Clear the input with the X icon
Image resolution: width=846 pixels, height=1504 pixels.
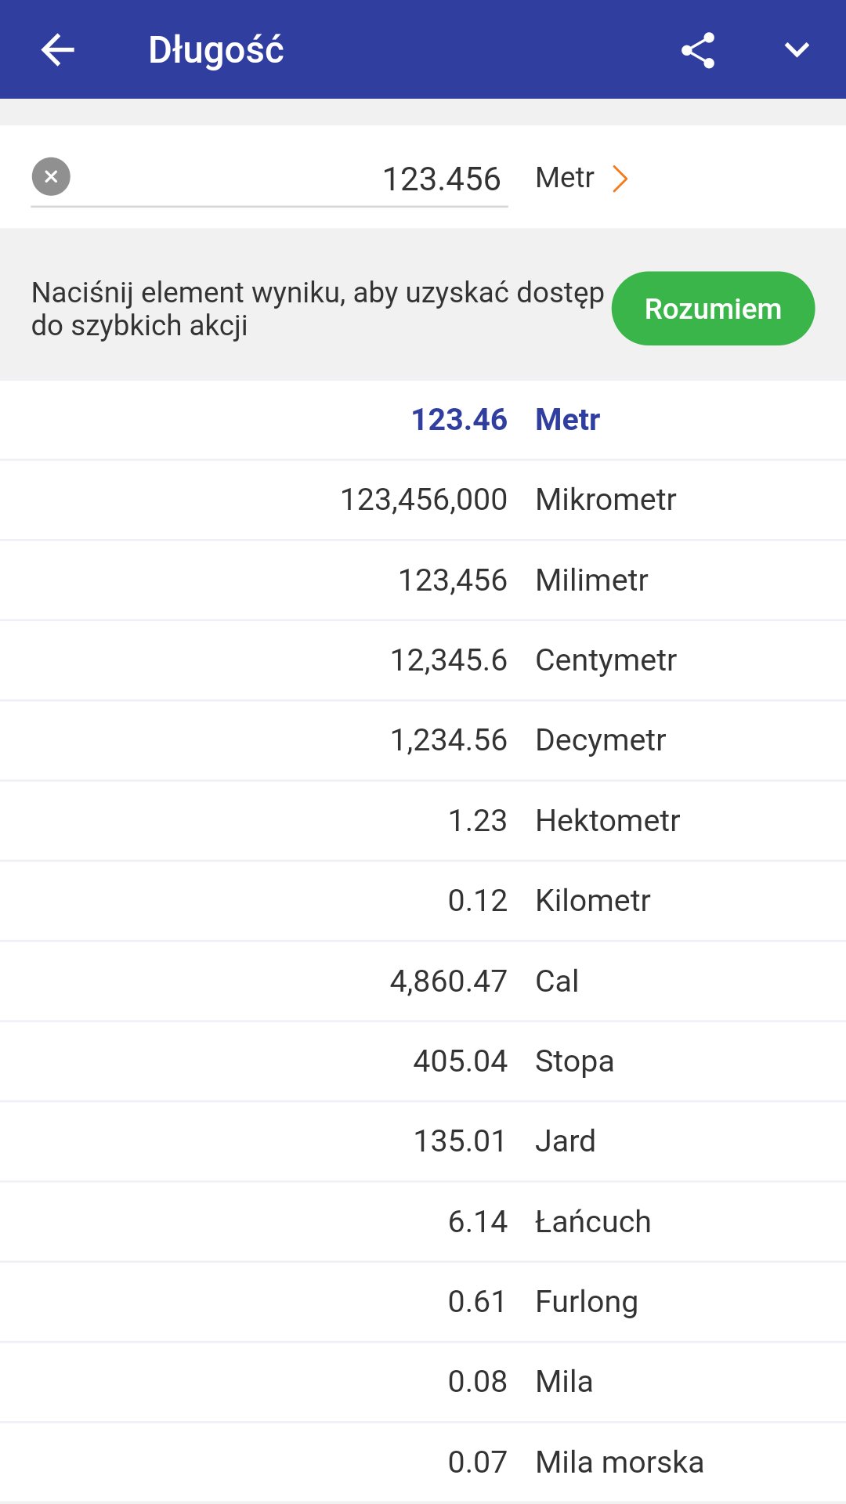[51, 177]
